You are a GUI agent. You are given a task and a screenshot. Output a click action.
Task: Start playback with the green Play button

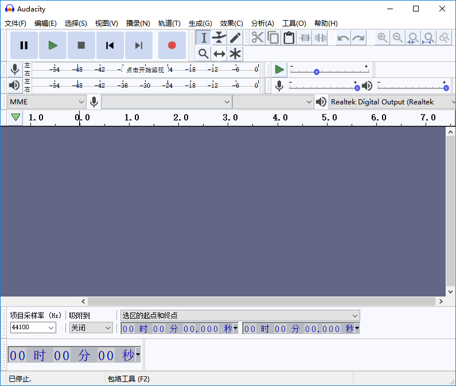[53, 45]
